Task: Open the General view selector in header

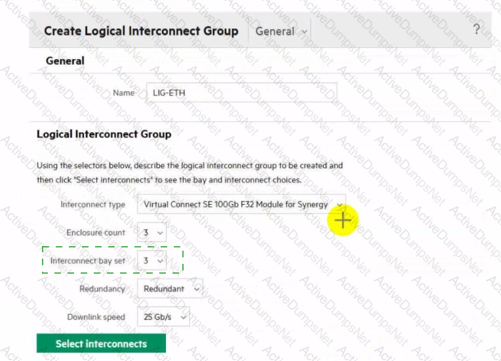Action: click(281, 32)
